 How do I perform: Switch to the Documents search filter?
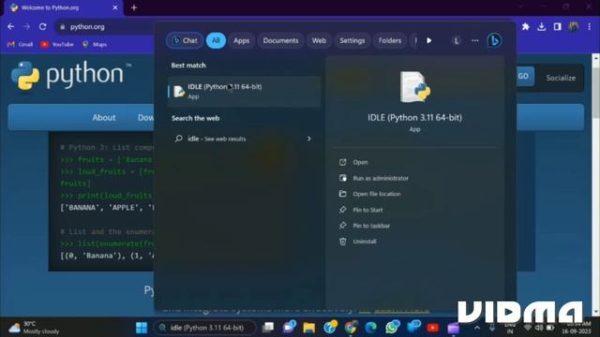[280, 40]
